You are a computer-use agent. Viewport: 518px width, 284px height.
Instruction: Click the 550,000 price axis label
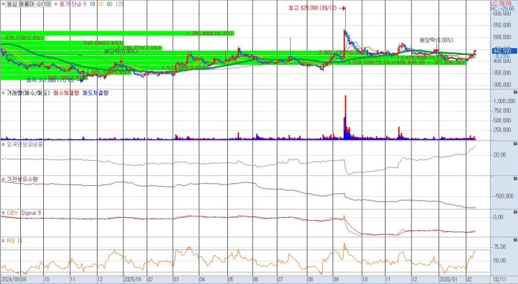tap(502, 25)
